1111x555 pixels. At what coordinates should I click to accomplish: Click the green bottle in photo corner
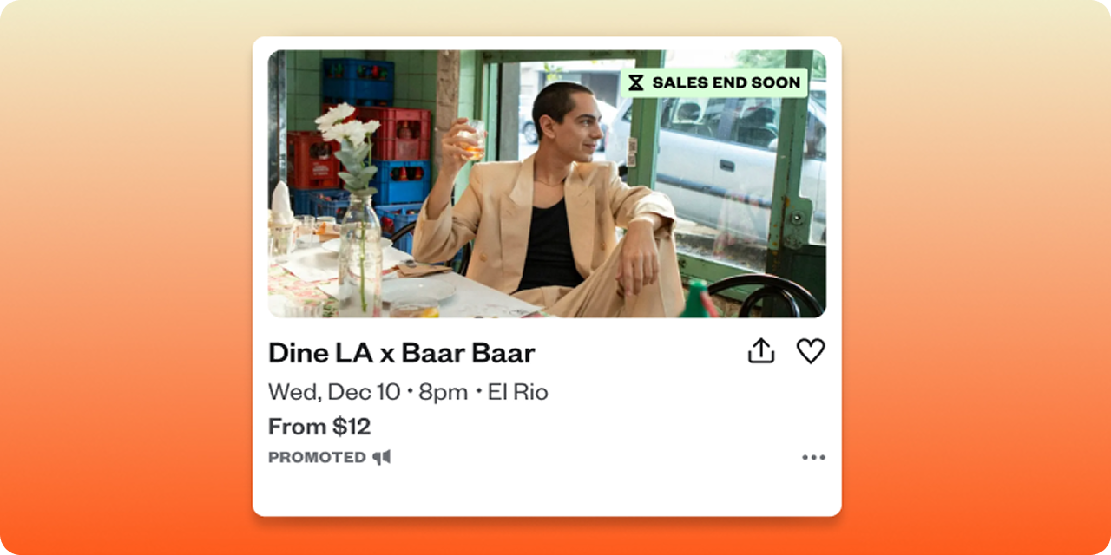[699, 299]
